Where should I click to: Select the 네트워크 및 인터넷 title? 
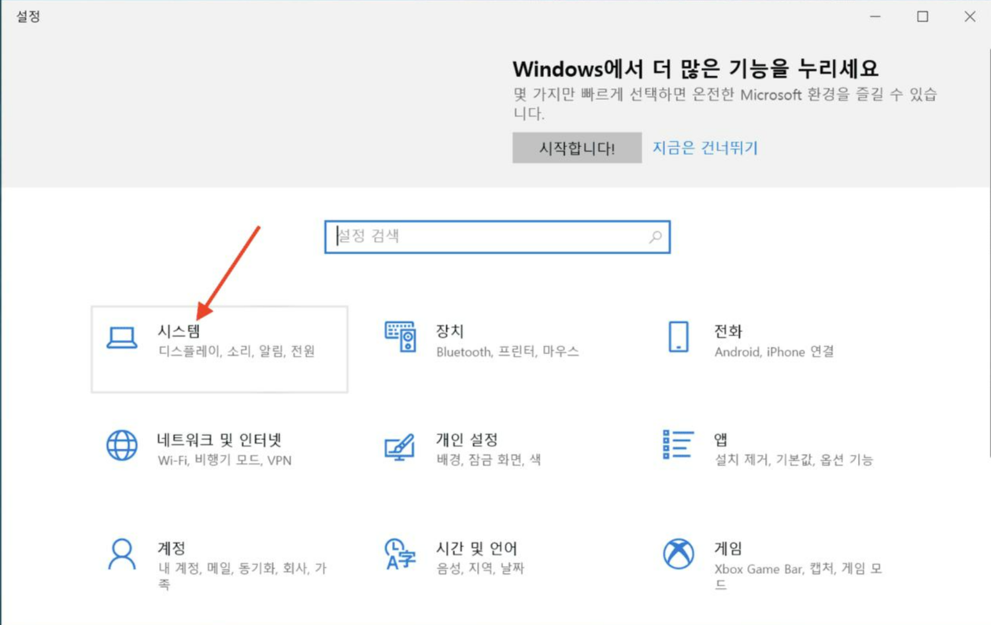(220, 440)
